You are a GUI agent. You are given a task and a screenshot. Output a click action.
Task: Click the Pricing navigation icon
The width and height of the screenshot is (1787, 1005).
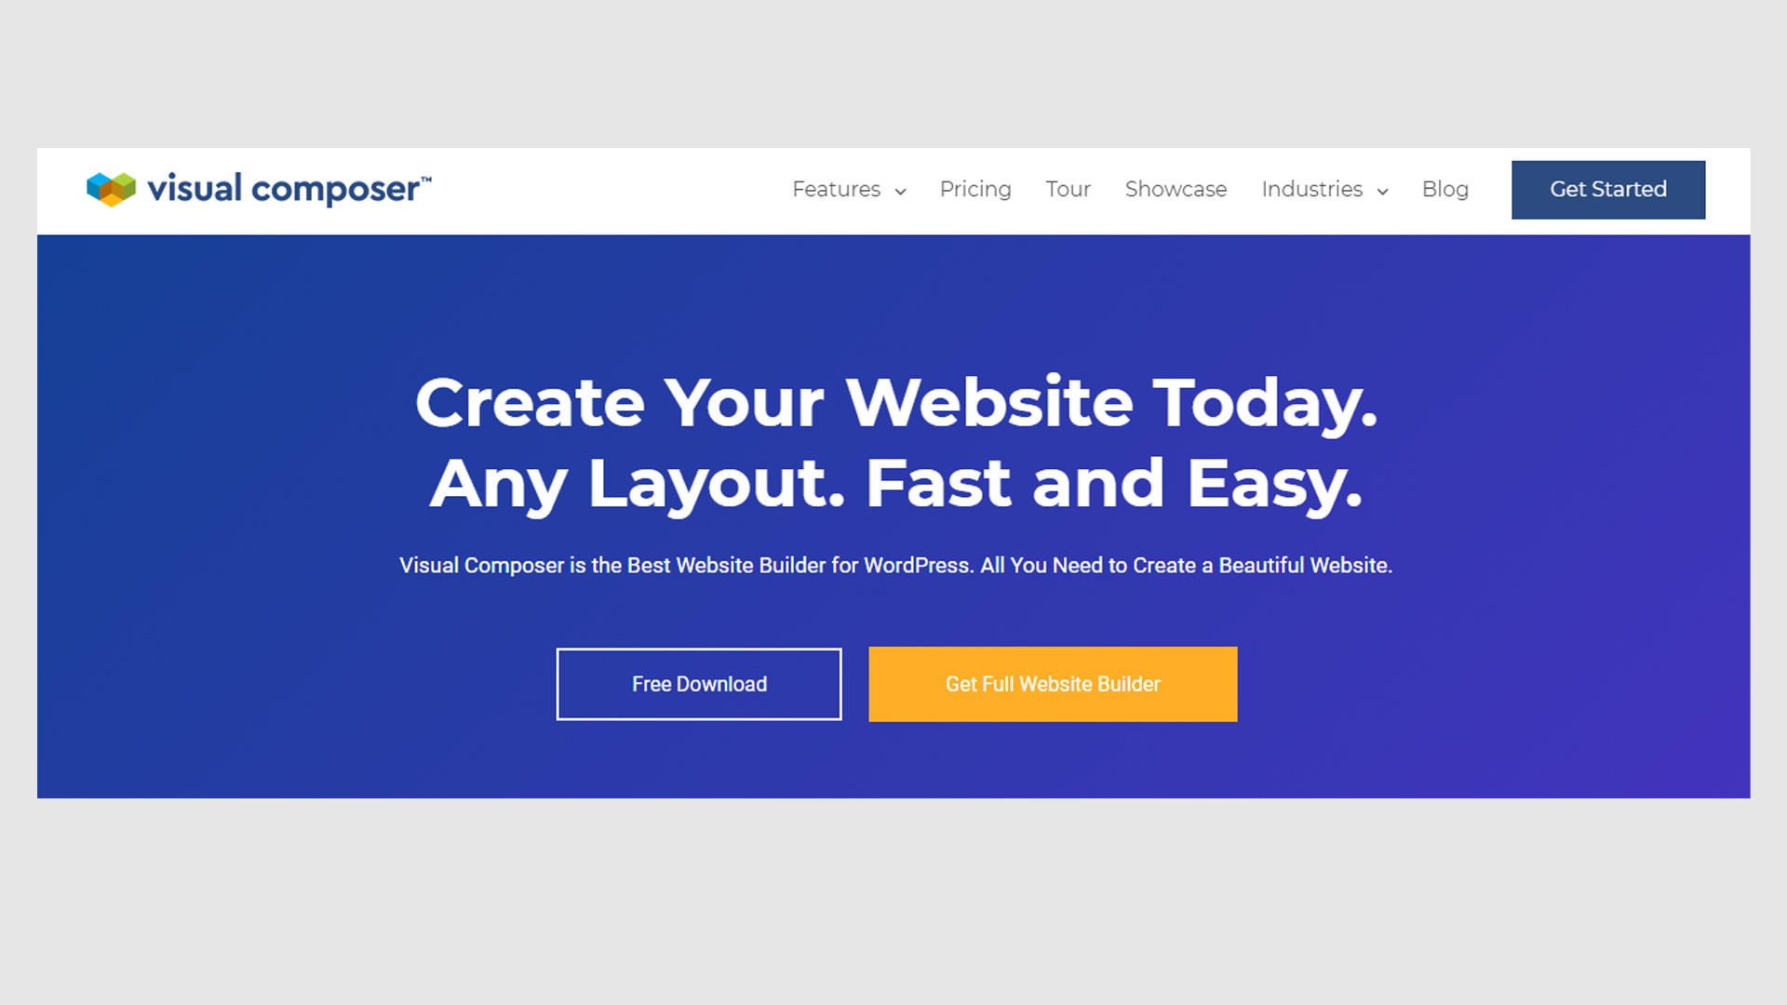point(975,189)
